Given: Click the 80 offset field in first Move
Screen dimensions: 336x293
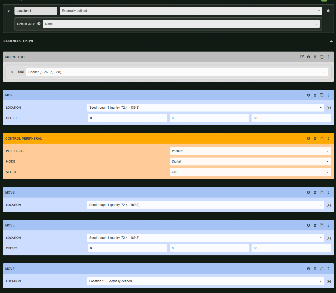Looking at the screenshot, I should coord(291,118).
